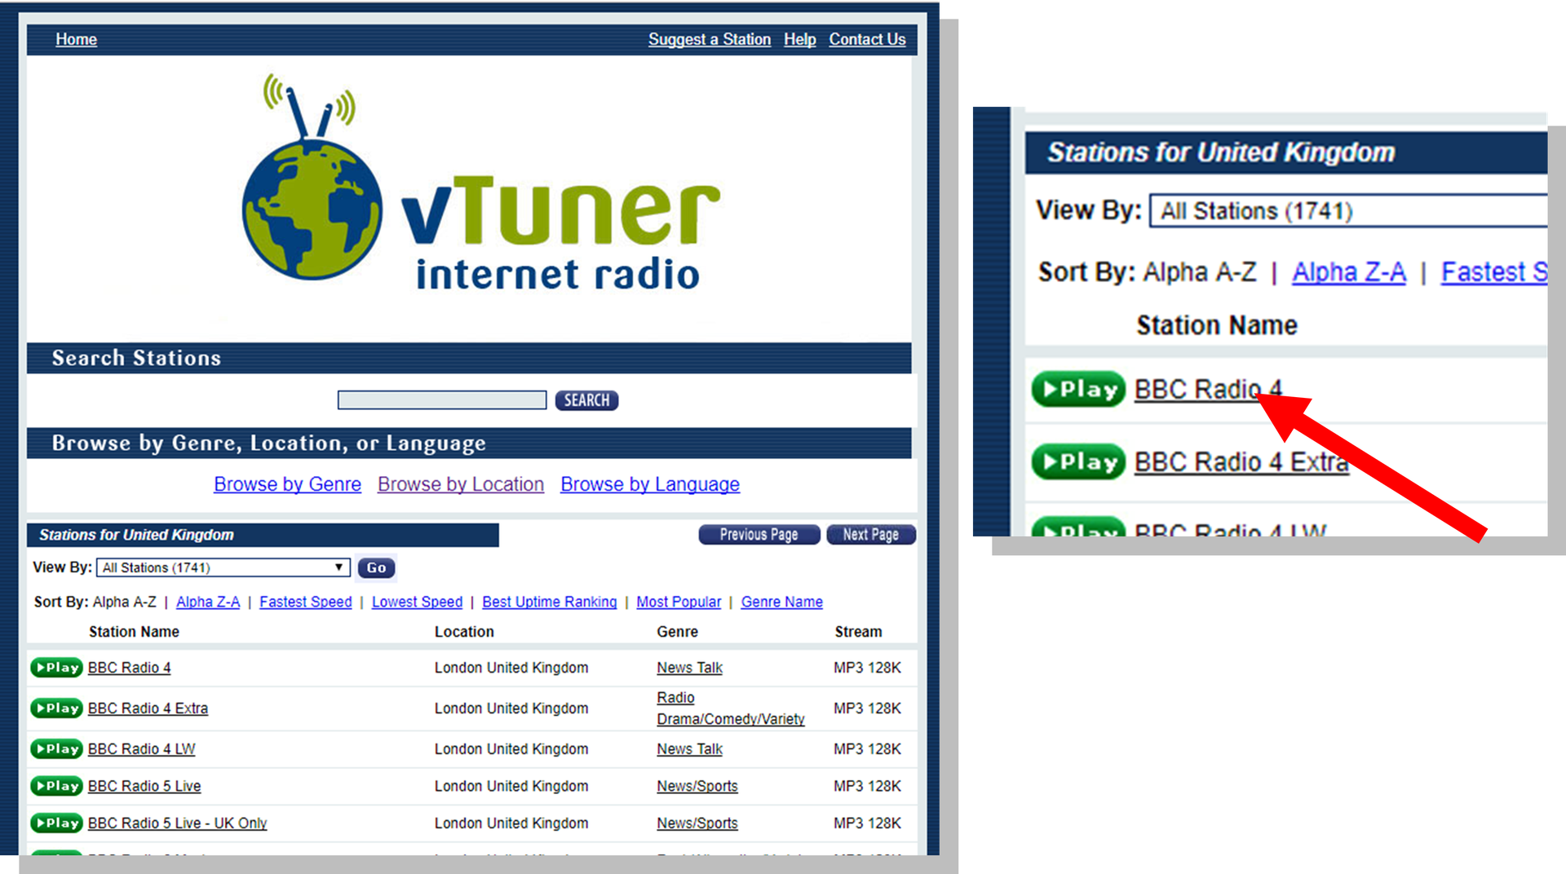Play BBC Radio 5 Live - UK Only
Screen dimensions: 1566x874
coord(56,823)
